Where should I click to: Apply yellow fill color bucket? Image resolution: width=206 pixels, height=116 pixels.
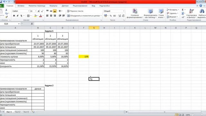35,16
